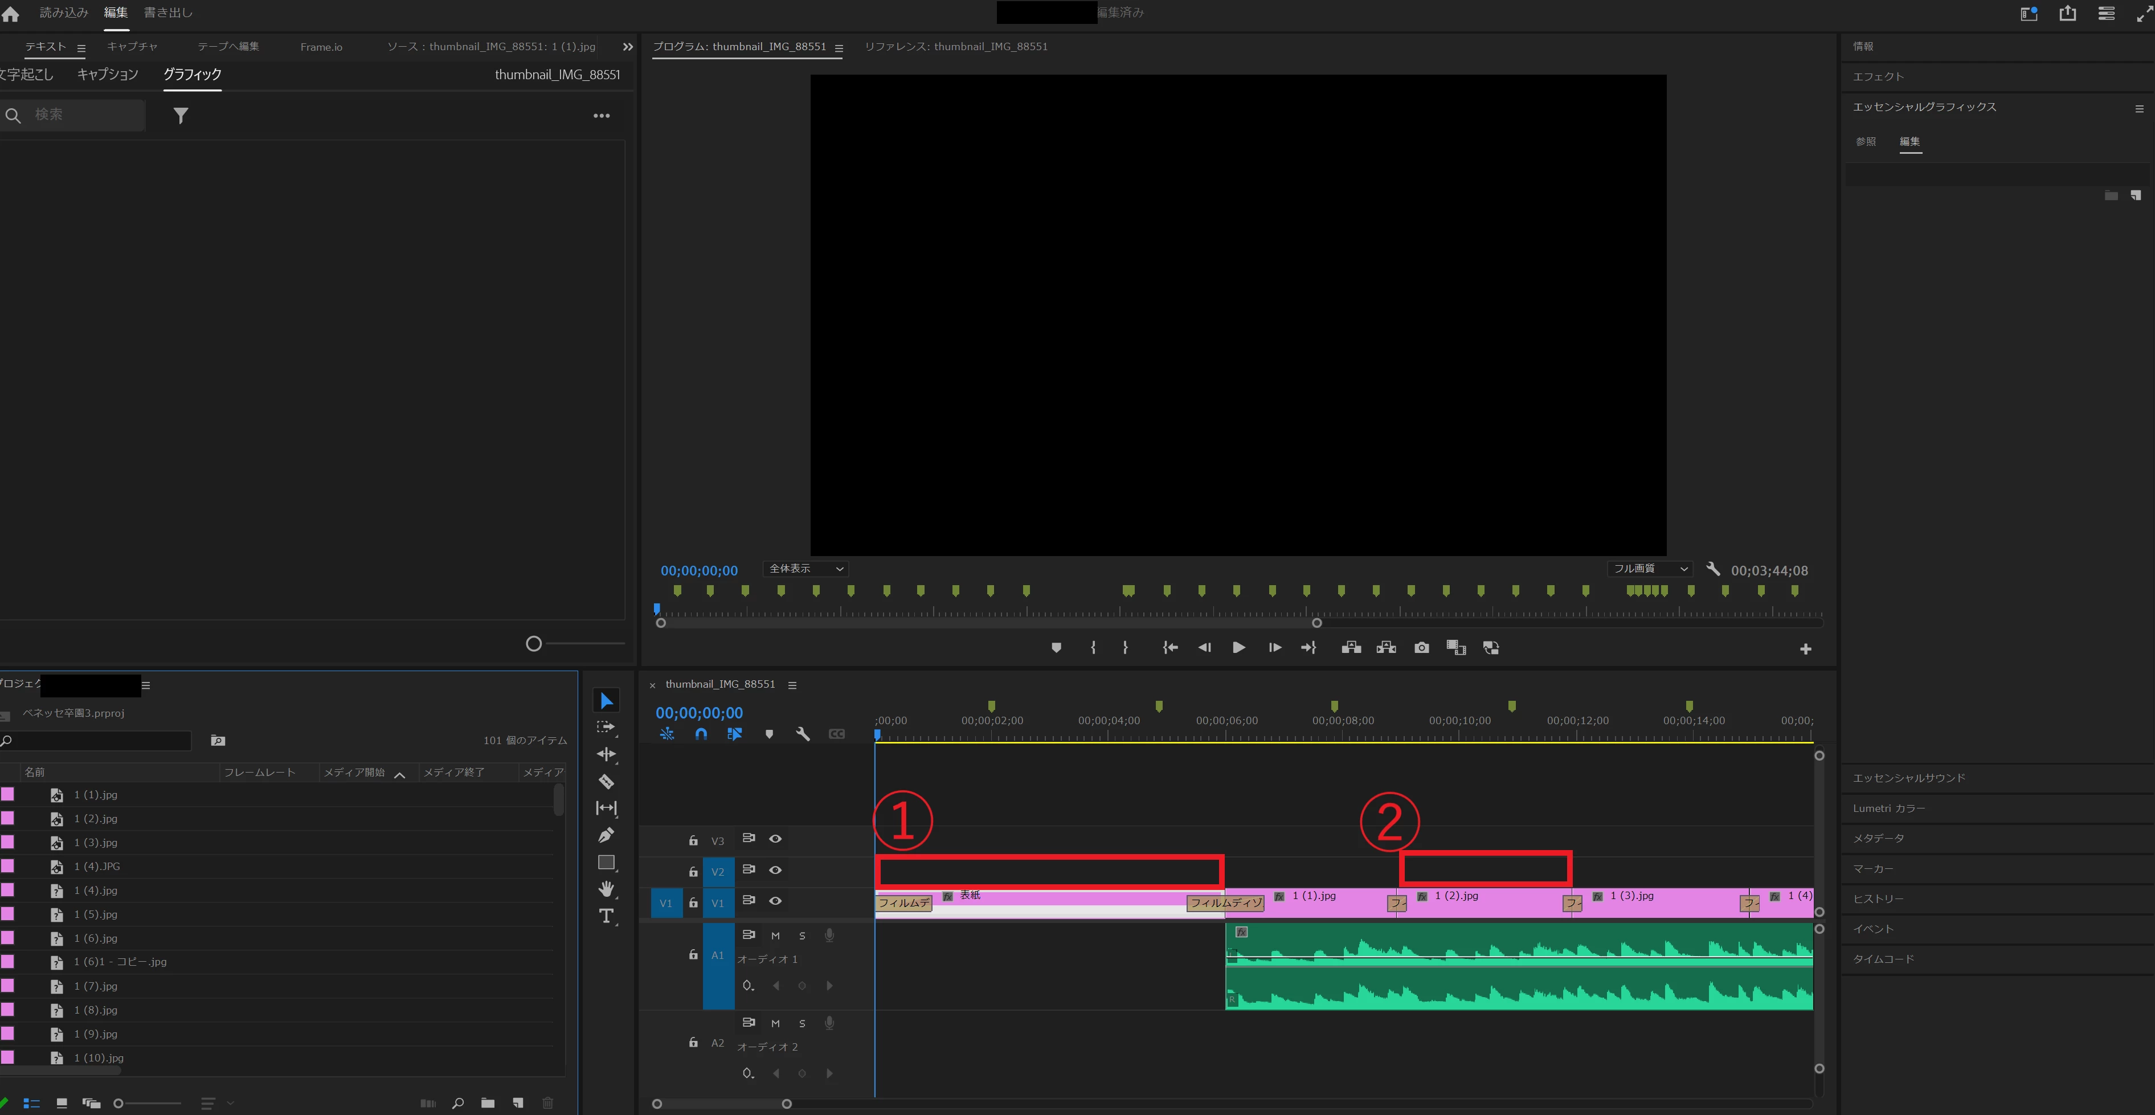The height and width of the screenshot is (1115, 2155).
Task: Toggle the lock on track V3
Action: (693, 840)
